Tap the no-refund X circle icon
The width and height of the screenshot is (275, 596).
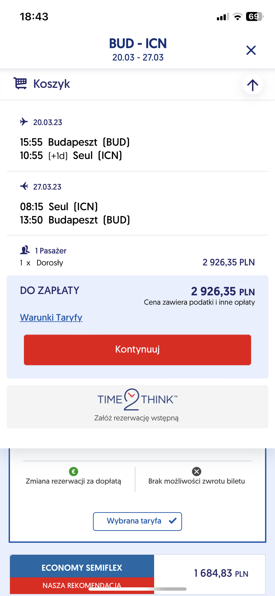click(x=197, y=471)
